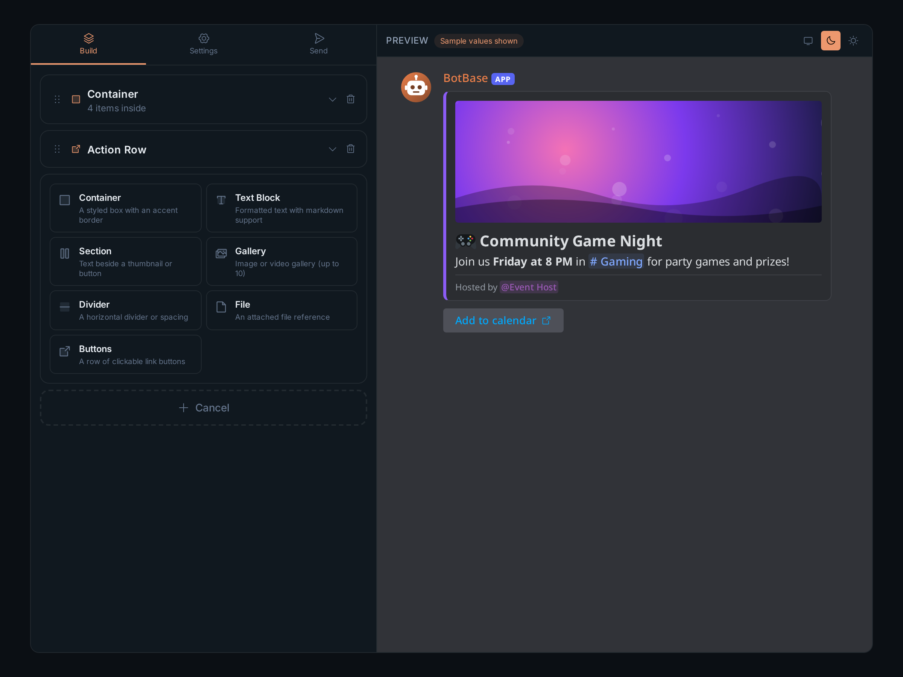Add a Gallery component

click(x=282, y=261)
